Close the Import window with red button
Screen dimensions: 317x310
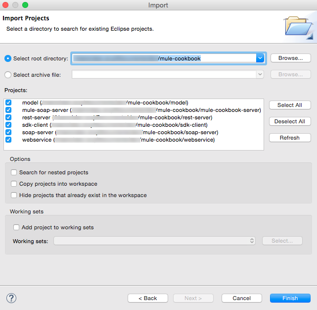pos(5,5)
